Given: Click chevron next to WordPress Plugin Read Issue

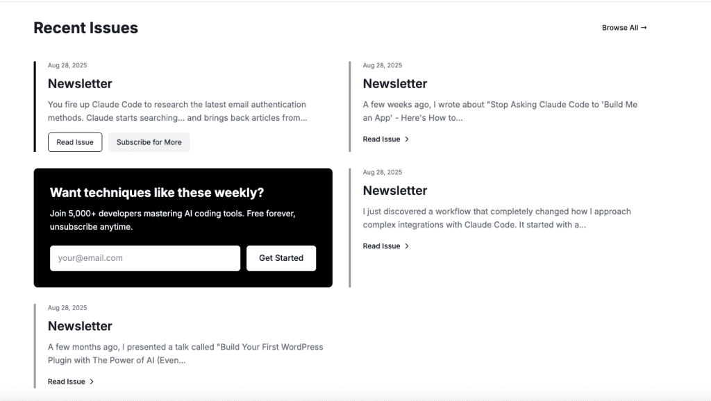Looking at the screenshot, I should (92, 382).
